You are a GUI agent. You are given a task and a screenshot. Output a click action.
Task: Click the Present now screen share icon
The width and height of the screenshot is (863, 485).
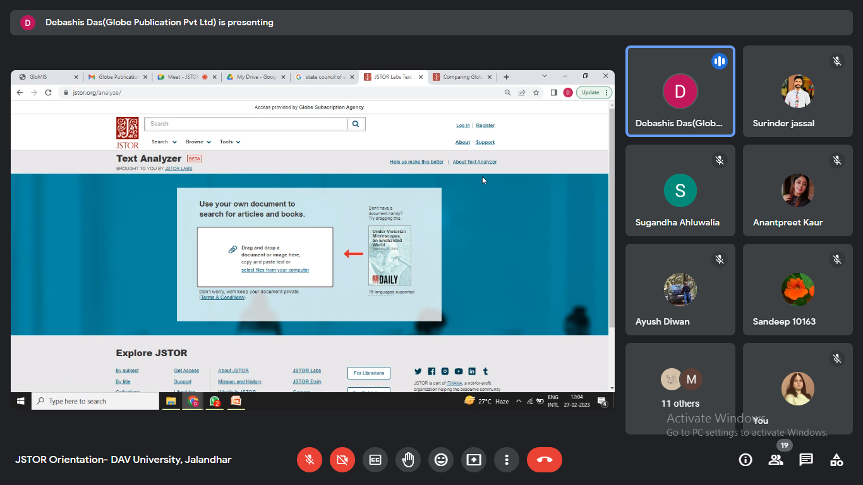coord(474,460)
